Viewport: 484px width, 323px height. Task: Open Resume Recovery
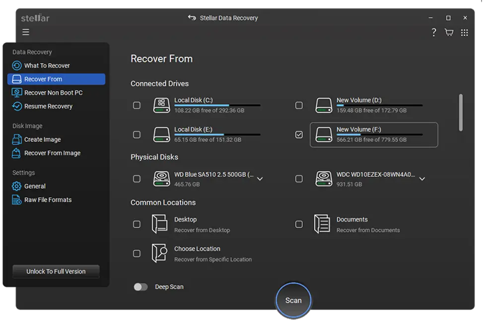(48, 107)
